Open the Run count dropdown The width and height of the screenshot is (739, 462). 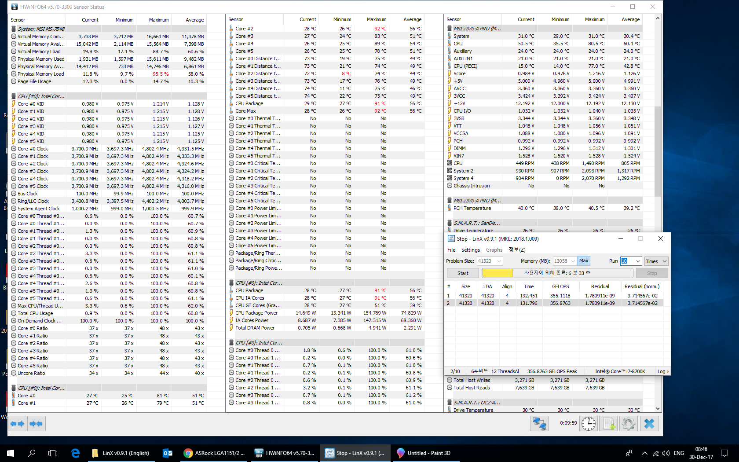pos(631,261)
